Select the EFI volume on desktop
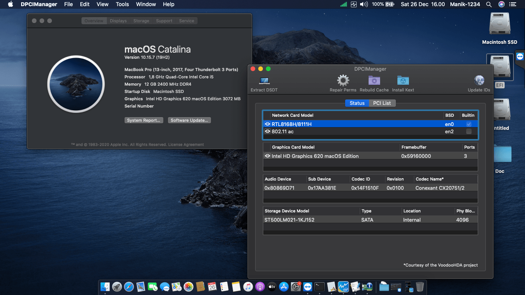This screenshot has height=295, width=525. pyautogui.click(x=500, y=66)
